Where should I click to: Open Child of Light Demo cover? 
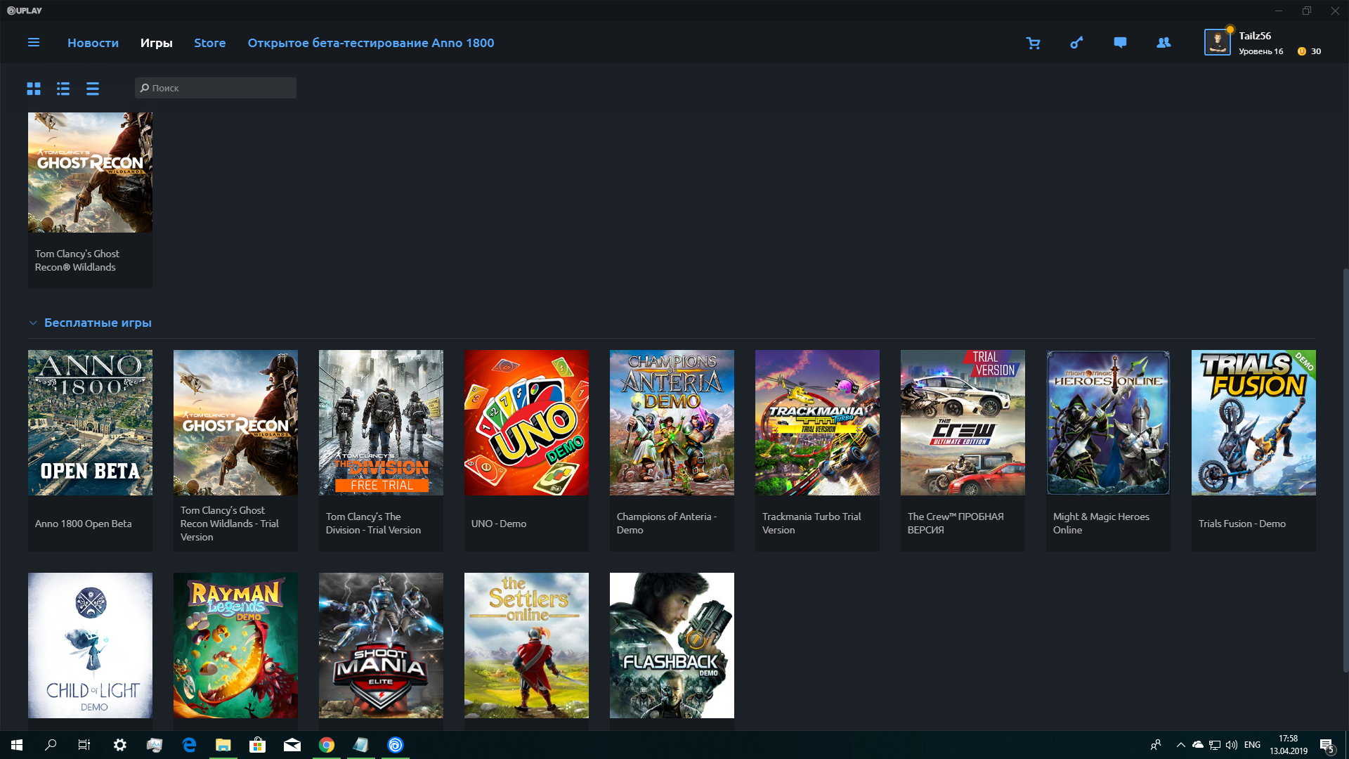tap(90, 645)
